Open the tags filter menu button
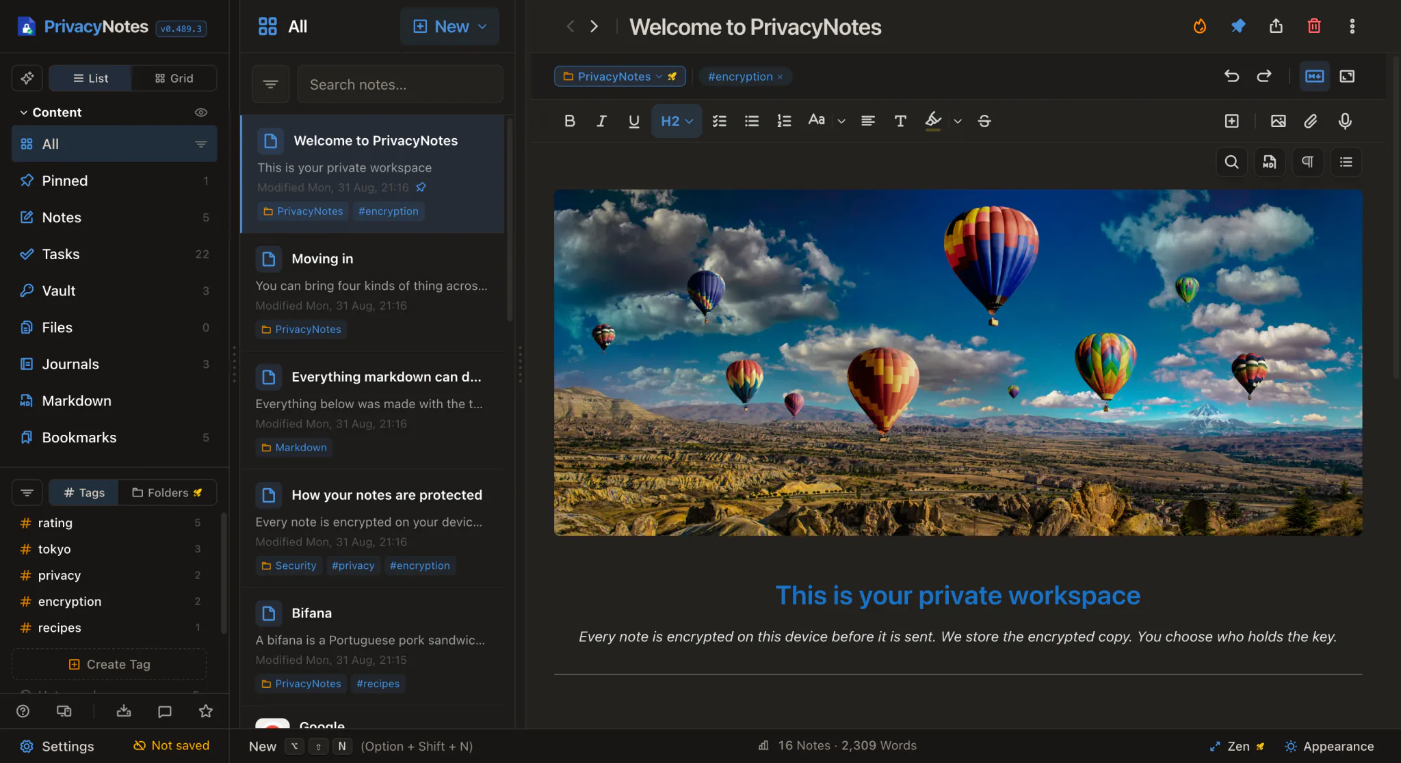Screen dimensions: 1401x763 pyautogui.click(x=27, y=492)
